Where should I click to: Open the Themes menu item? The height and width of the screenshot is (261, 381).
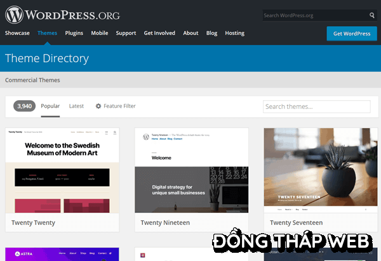pyautogui.click(x=48, y=33)
